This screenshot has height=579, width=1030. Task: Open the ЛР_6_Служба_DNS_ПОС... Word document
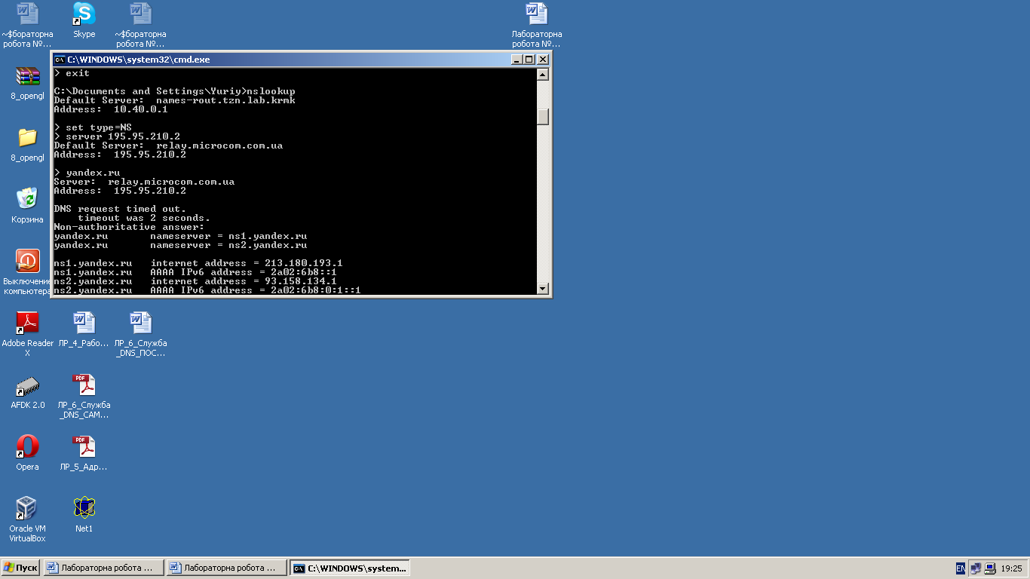(140, 334)
